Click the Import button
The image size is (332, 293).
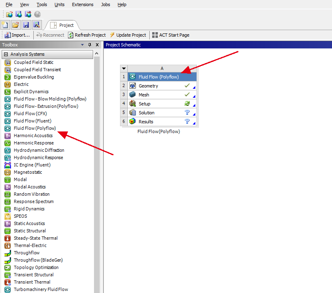[x=17, y=35]
